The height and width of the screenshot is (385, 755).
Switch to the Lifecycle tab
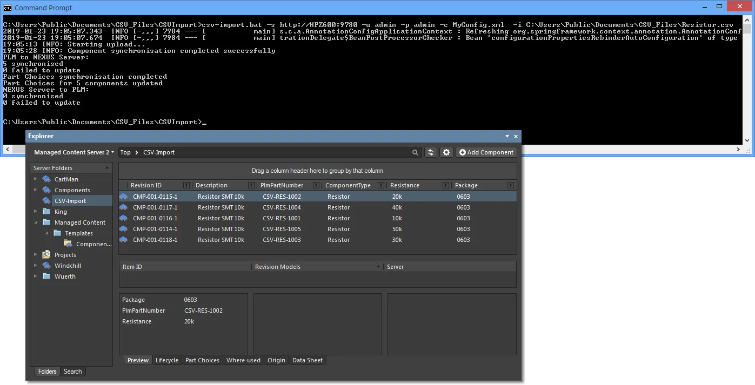(x=166, y=360)
